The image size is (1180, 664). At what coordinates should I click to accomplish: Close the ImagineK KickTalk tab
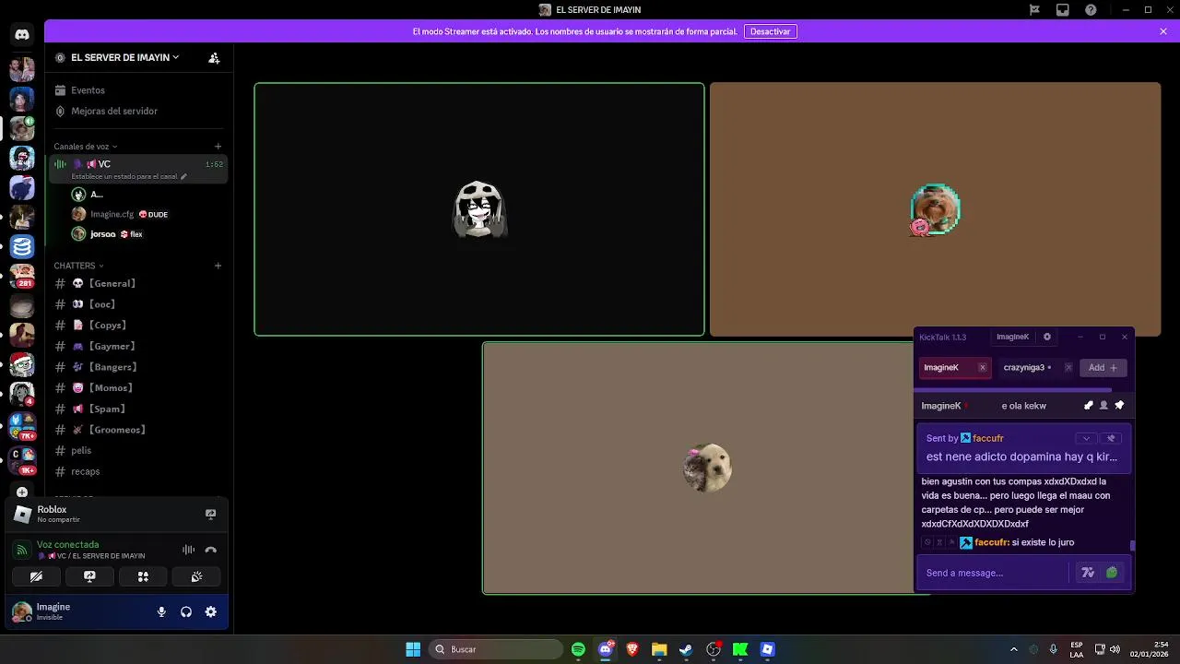pos(983,367)
